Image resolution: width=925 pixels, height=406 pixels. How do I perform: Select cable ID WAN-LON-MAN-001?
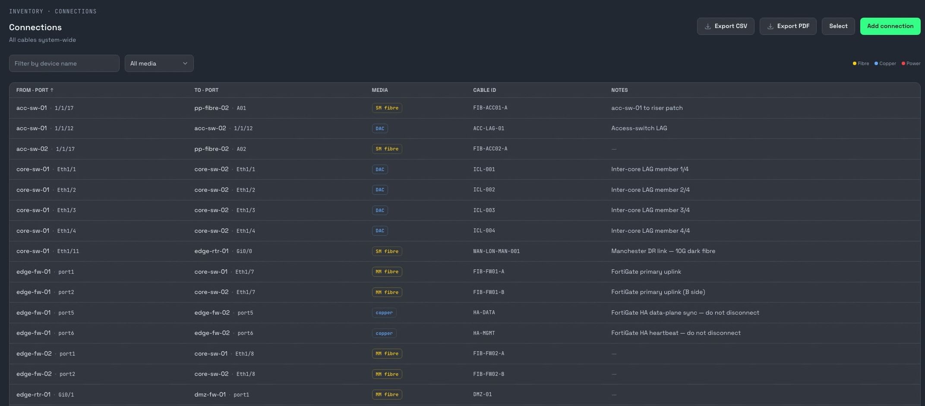tap(496, 251)
